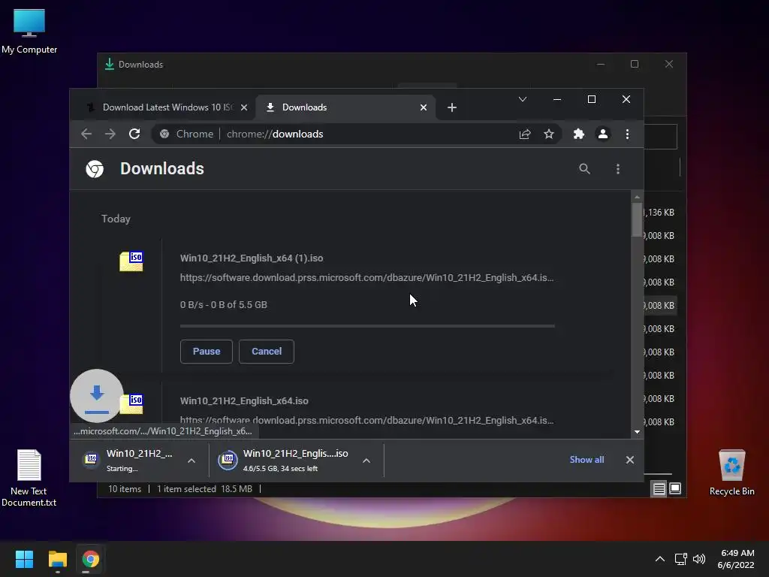
Task: Open the clock showing 6:49 AM
Action: click(736, 559)
